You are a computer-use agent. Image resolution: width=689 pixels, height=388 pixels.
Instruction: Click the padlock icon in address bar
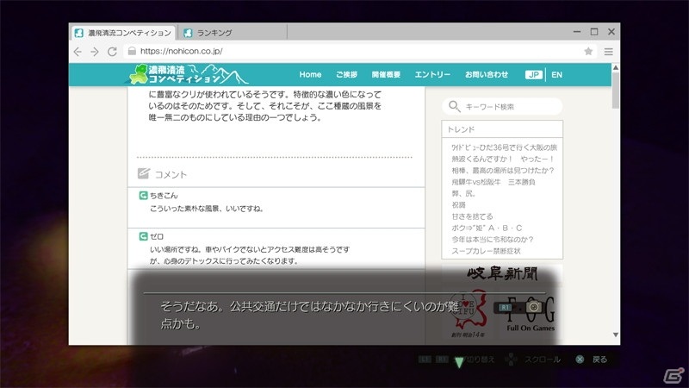point(132,51)
